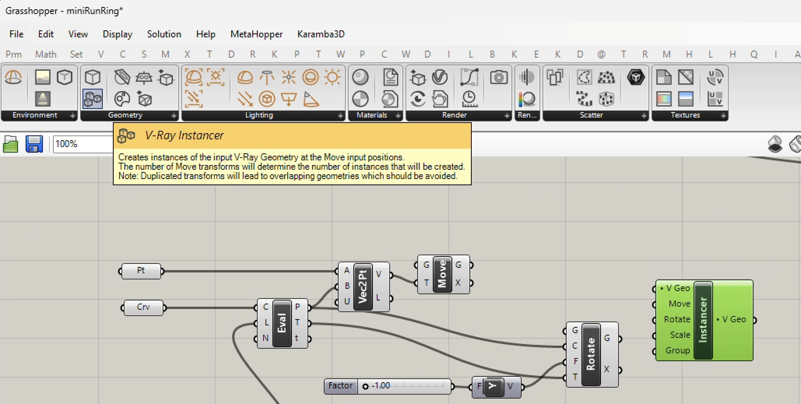This screenshot has width=801, height=404.
Task: Click the clock timeline icon in Render
Action: (x=469, y=99)
